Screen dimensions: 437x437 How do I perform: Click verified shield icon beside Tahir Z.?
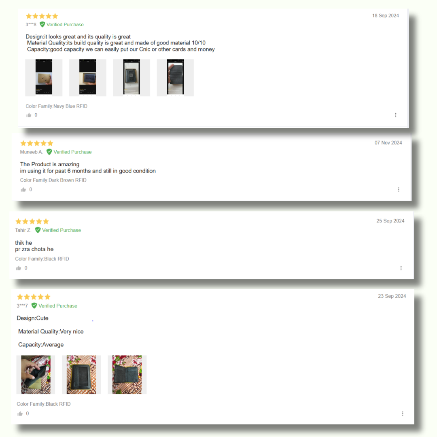[38, 230]
